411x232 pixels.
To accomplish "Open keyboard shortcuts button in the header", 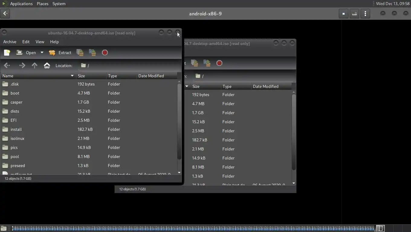I will tap(354, 14).
